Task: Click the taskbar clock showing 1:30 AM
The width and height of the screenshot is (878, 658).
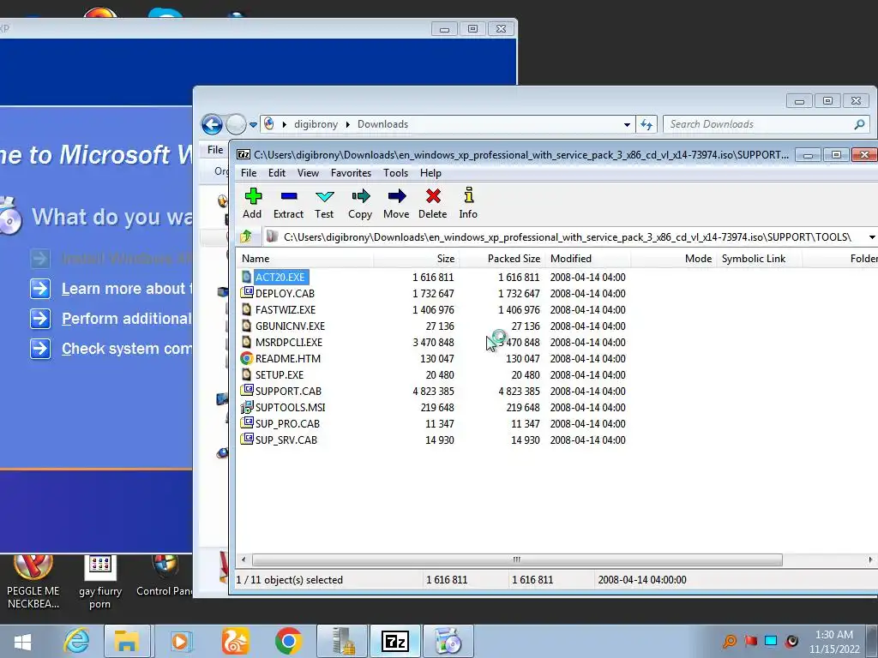Action: tap(833, 642)
